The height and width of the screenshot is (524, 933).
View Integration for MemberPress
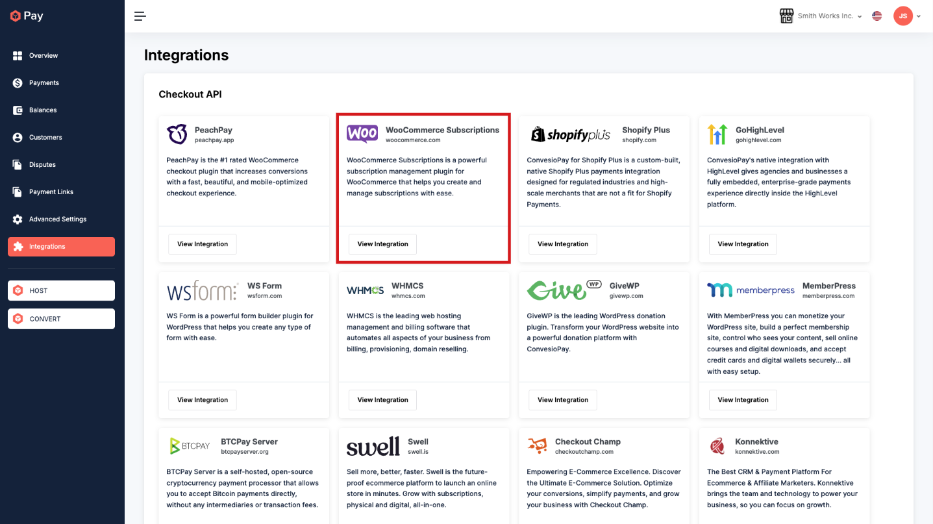click(743, 400)
